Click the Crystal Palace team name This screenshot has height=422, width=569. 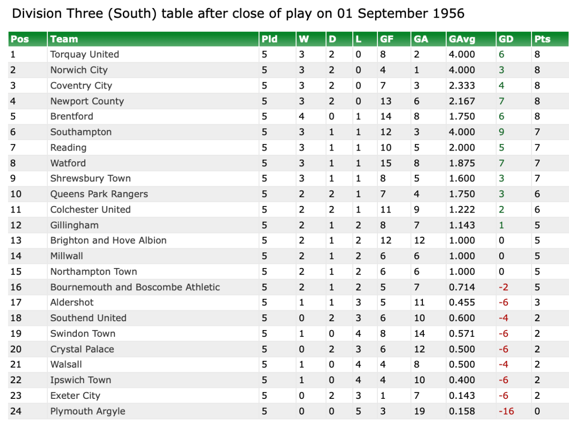click(x=82, y=349)
